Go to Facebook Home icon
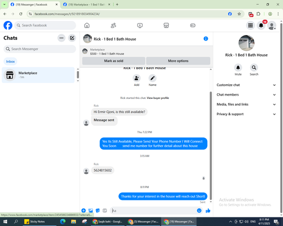Viewport: 283px width, 226px height. click(x=87, y=25)
